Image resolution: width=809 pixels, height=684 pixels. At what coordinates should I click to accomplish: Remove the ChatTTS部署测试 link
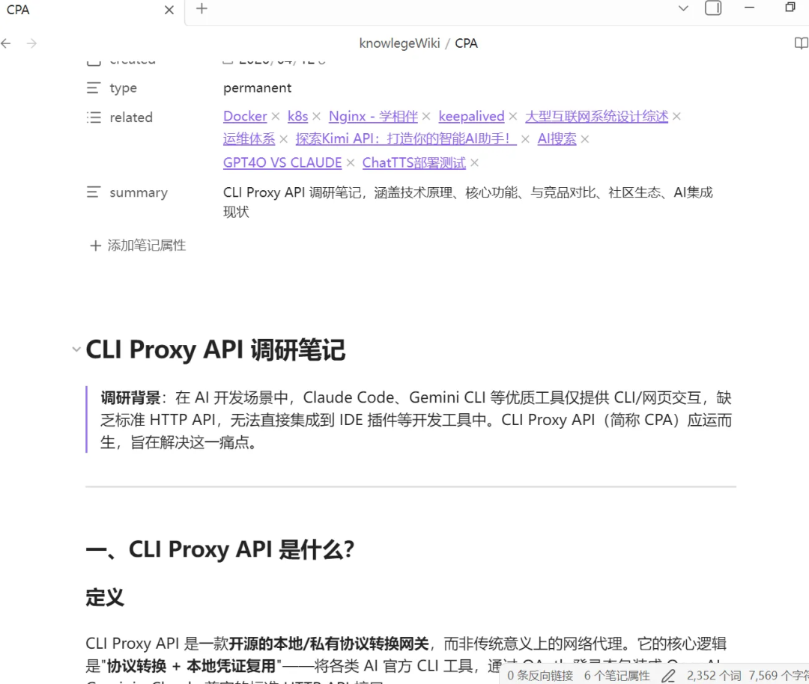[475, 163]
